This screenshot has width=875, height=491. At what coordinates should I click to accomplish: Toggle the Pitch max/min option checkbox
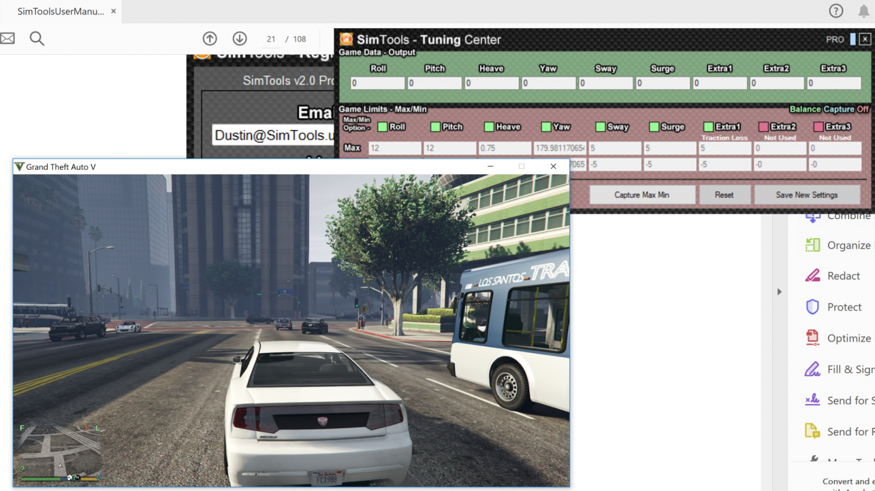435,127
